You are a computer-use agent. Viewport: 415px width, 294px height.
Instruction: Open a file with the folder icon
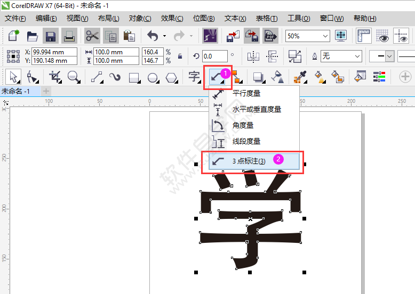click(33, 36)
